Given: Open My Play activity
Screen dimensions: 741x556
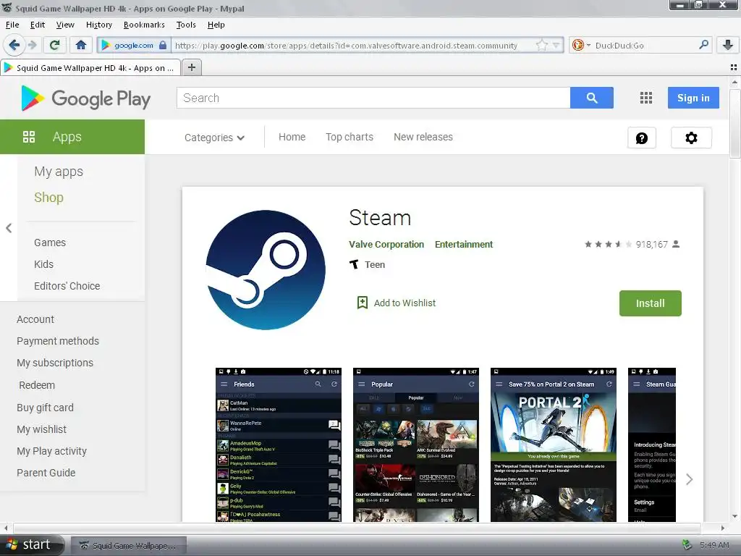Looking at the screenshot, I should point(51,451).
